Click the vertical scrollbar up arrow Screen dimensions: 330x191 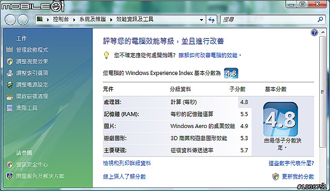click(x=323, y=33)
